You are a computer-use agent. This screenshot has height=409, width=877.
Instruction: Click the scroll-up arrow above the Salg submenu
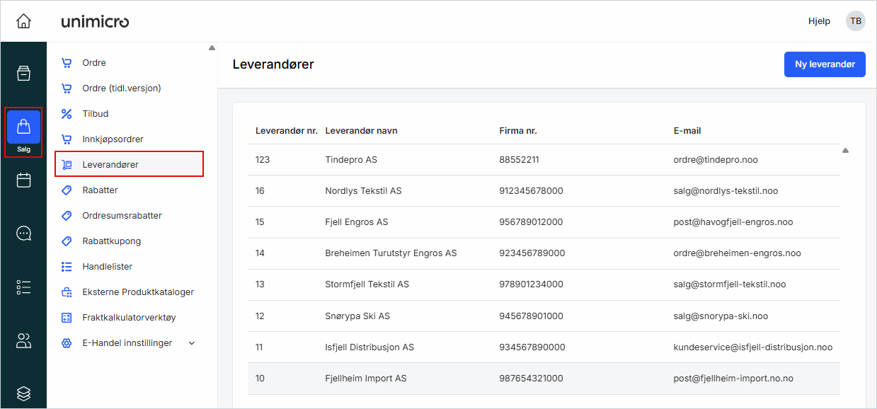[x=211, y=48]
